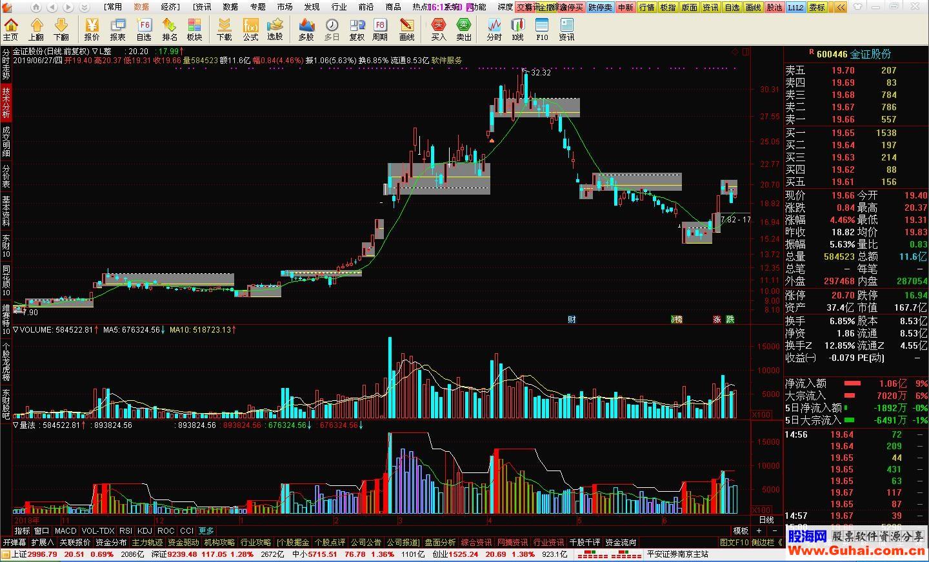Image resolution: width=929 pixels, height=562 pixels.
Task: Click red 买入 buy icon
Action: (x=439, y=29)
